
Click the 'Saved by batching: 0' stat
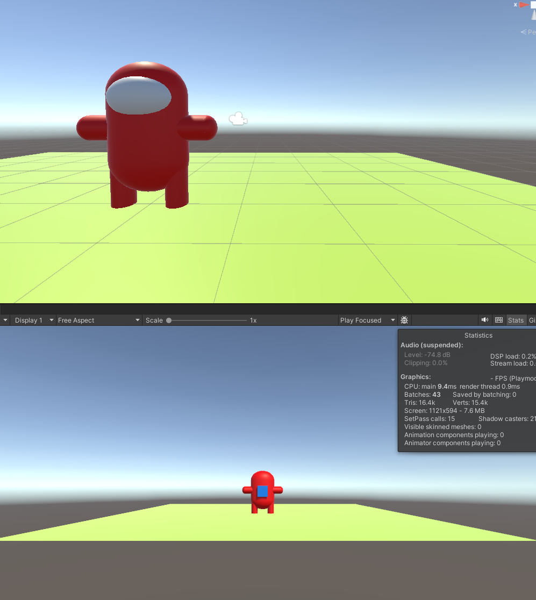point(484,395)
